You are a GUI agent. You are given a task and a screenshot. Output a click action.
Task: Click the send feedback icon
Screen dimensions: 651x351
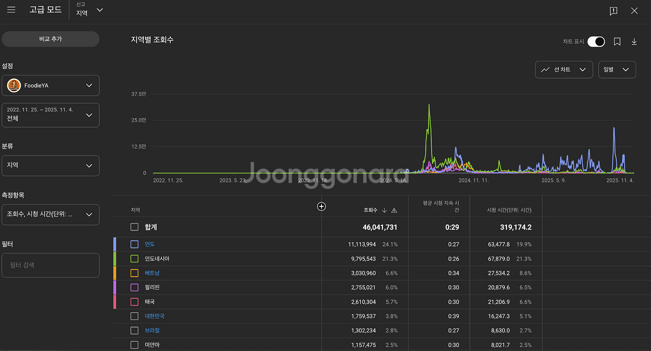coord(614,11)
